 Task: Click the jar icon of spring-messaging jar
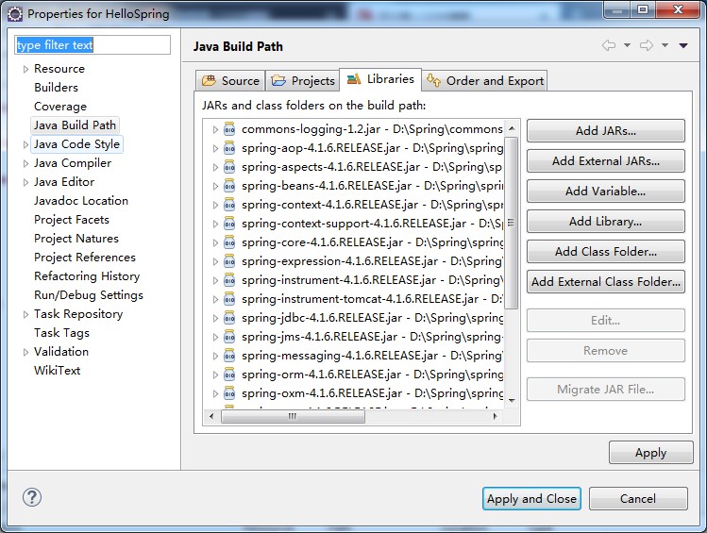coord(229,356)
